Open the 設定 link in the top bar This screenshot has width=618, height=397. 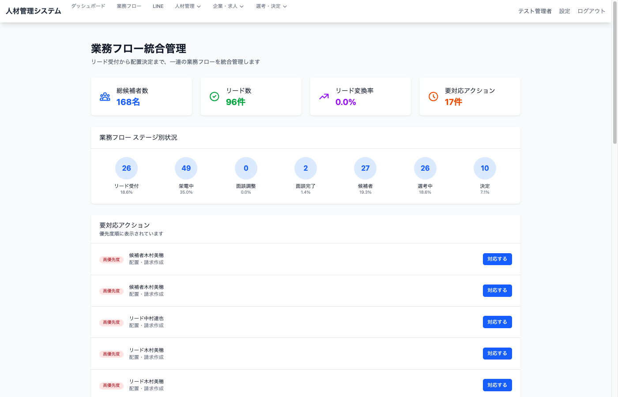(565, 11)
